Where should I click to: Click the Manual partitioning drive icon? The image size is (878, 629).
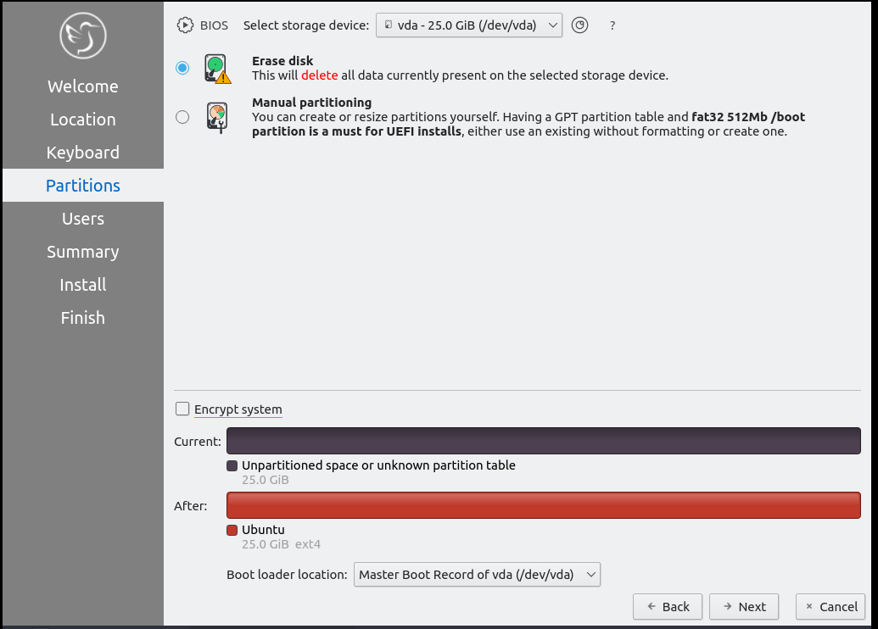(x=217, y=117)
